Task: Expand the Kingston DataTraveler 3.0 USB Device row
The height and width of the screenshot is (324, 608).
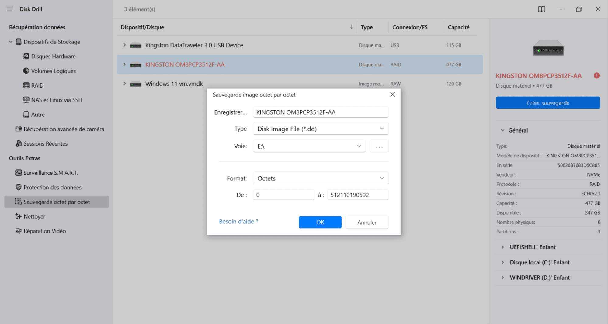Action: click(124, 45)
